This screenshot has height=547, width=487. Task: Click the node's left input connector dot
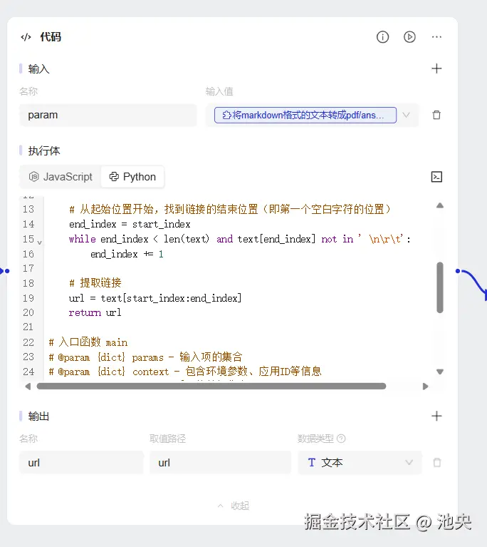point(7,271)
